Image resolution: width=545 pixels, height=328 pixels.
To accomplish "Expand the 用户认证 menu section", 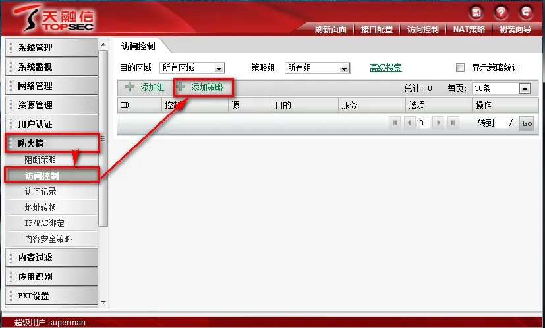I will click(x=51, y=124).
